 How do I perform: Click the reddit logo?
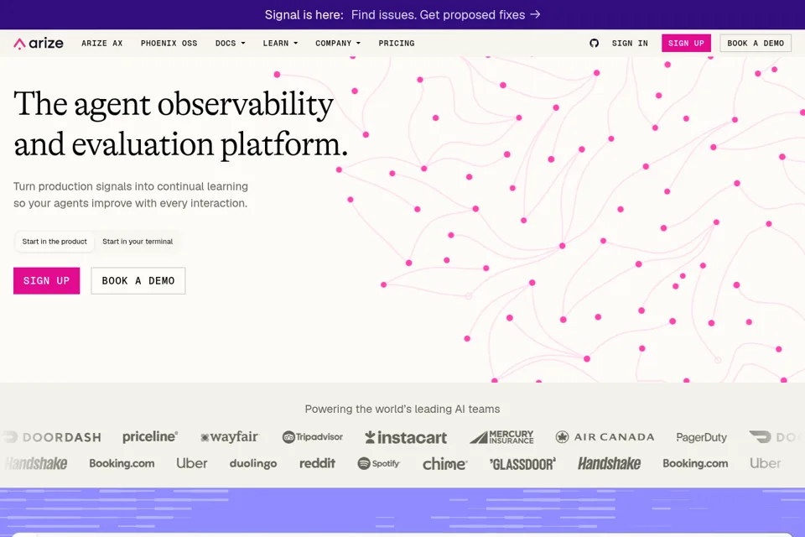point(317,463)
